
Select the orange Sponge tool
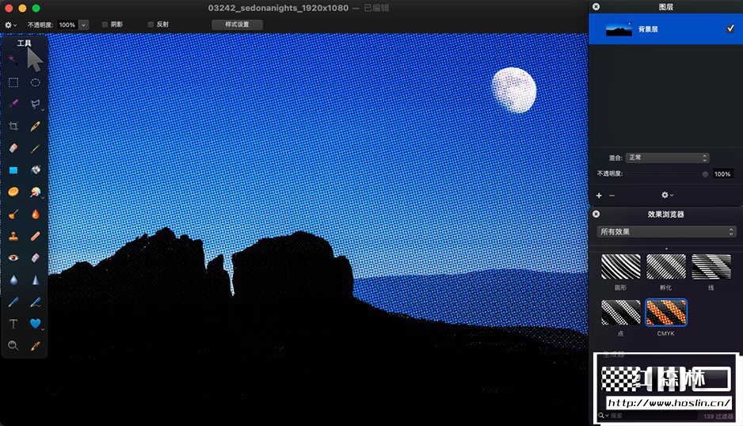pos(13,192)
